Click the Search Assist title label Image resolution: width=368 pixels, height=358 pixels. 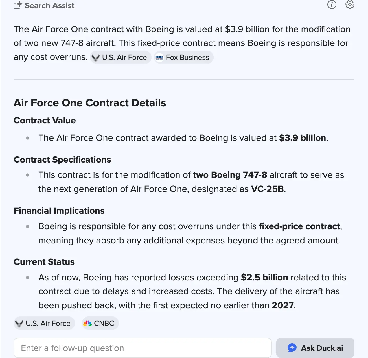tap(49, 5)
